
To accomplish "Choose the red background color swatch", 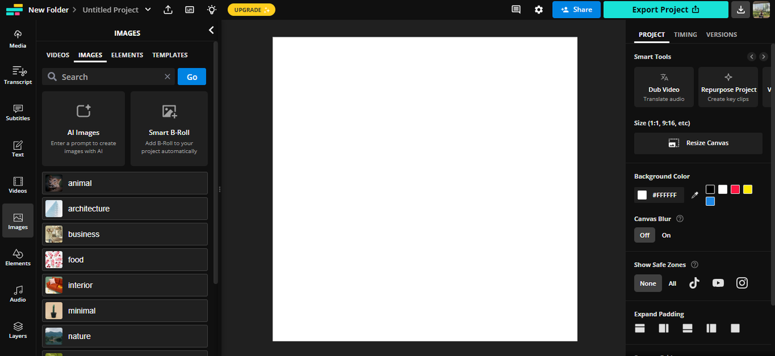I will (735, 190).
